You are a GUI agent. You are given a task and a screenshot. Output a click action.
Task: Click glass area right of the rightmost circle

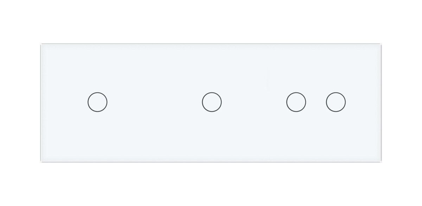point(363,102)
